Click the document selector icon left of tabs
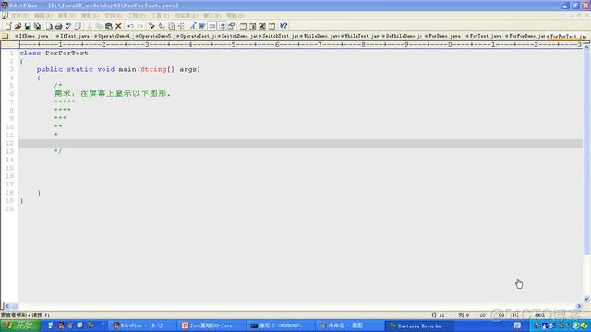Screen dimensions: 591x332 coord(5,36)
